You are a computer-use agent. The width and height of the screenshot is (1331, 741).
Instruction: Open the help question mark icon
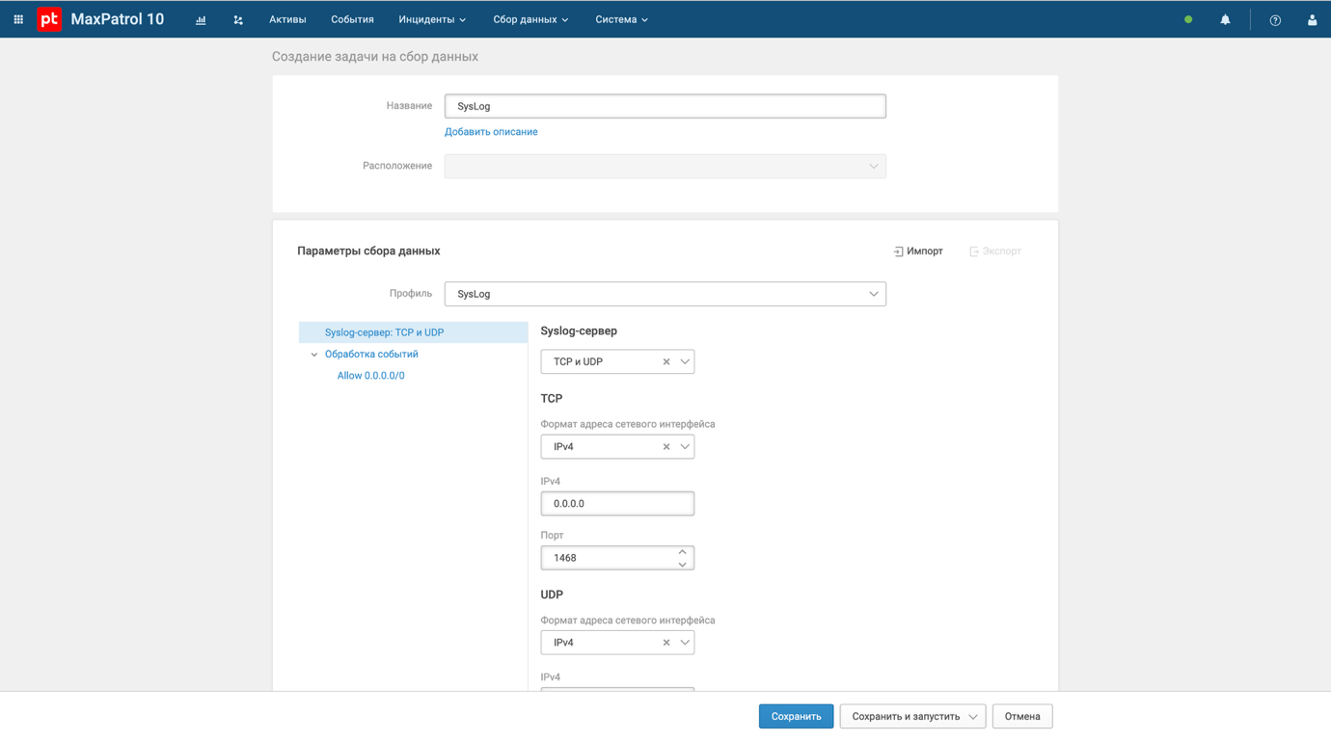click(1275, 19)
